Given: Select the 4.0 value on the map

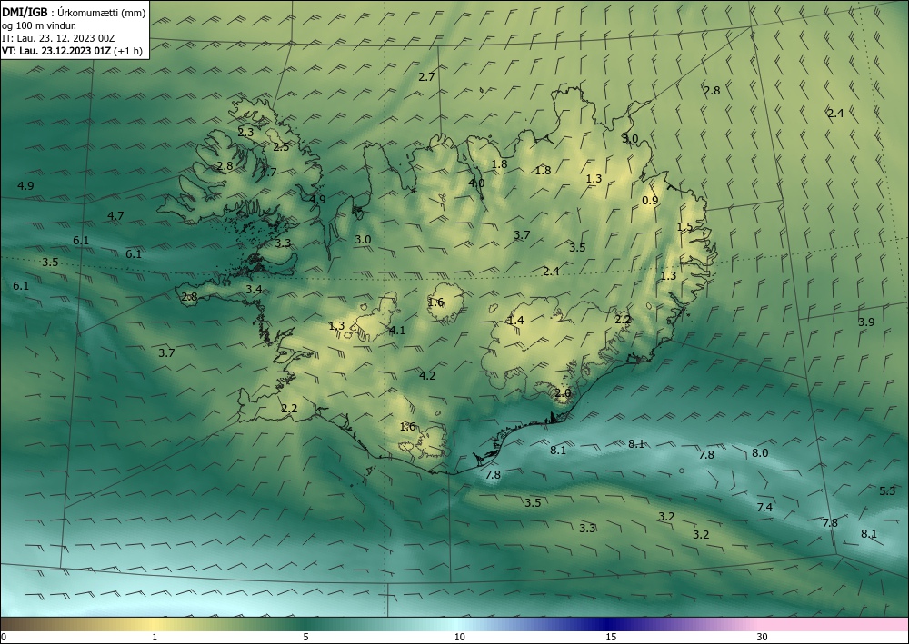Looking at the screenshot, I should pos(476,183).
